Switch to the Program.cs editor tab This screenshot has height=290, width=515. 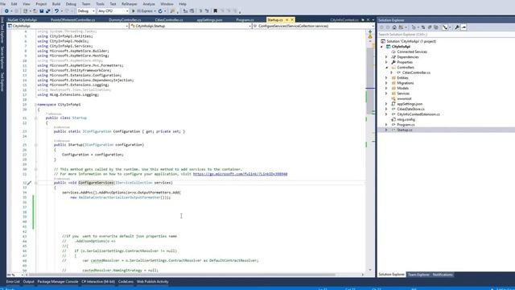tap(245, 19)
